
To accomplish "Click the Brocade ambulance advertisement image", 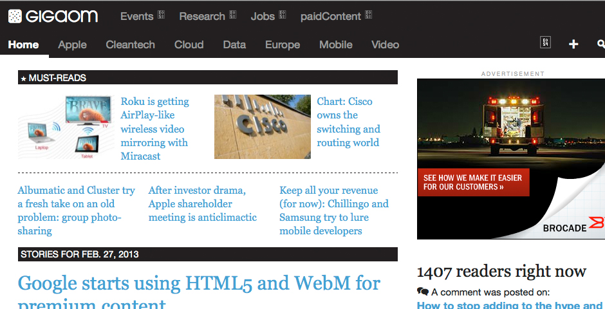I will pyautogui.click(x=511, y=159).
